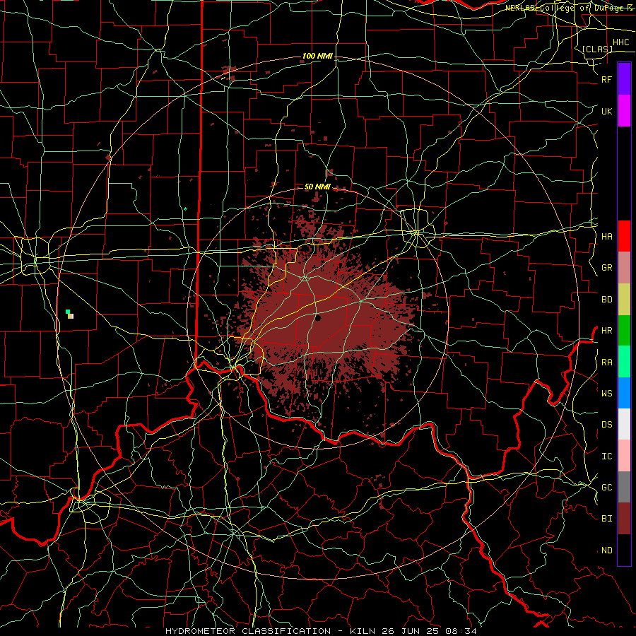
Task: Select the 'HR' legend label
Action: (606, 331)
